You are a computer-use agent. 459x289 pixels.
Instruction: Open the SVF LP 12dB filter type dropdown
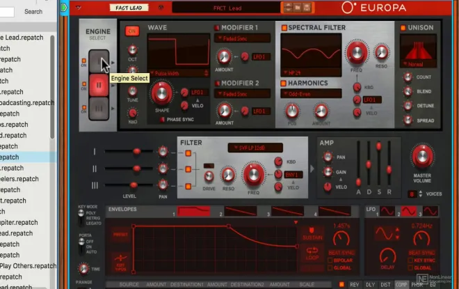[255, 148]
